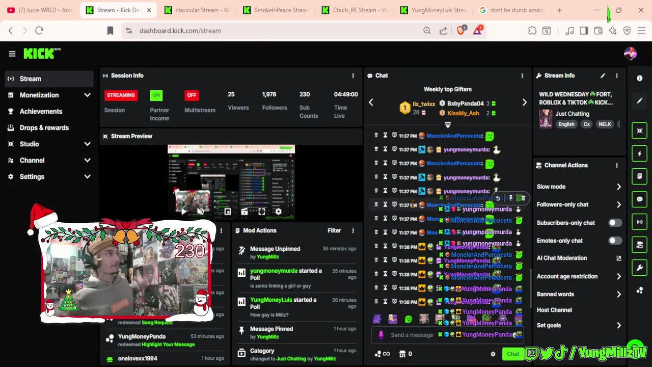Open Slow mode options chevron
The image size is (652, 367).
click(x=619, y=187)
